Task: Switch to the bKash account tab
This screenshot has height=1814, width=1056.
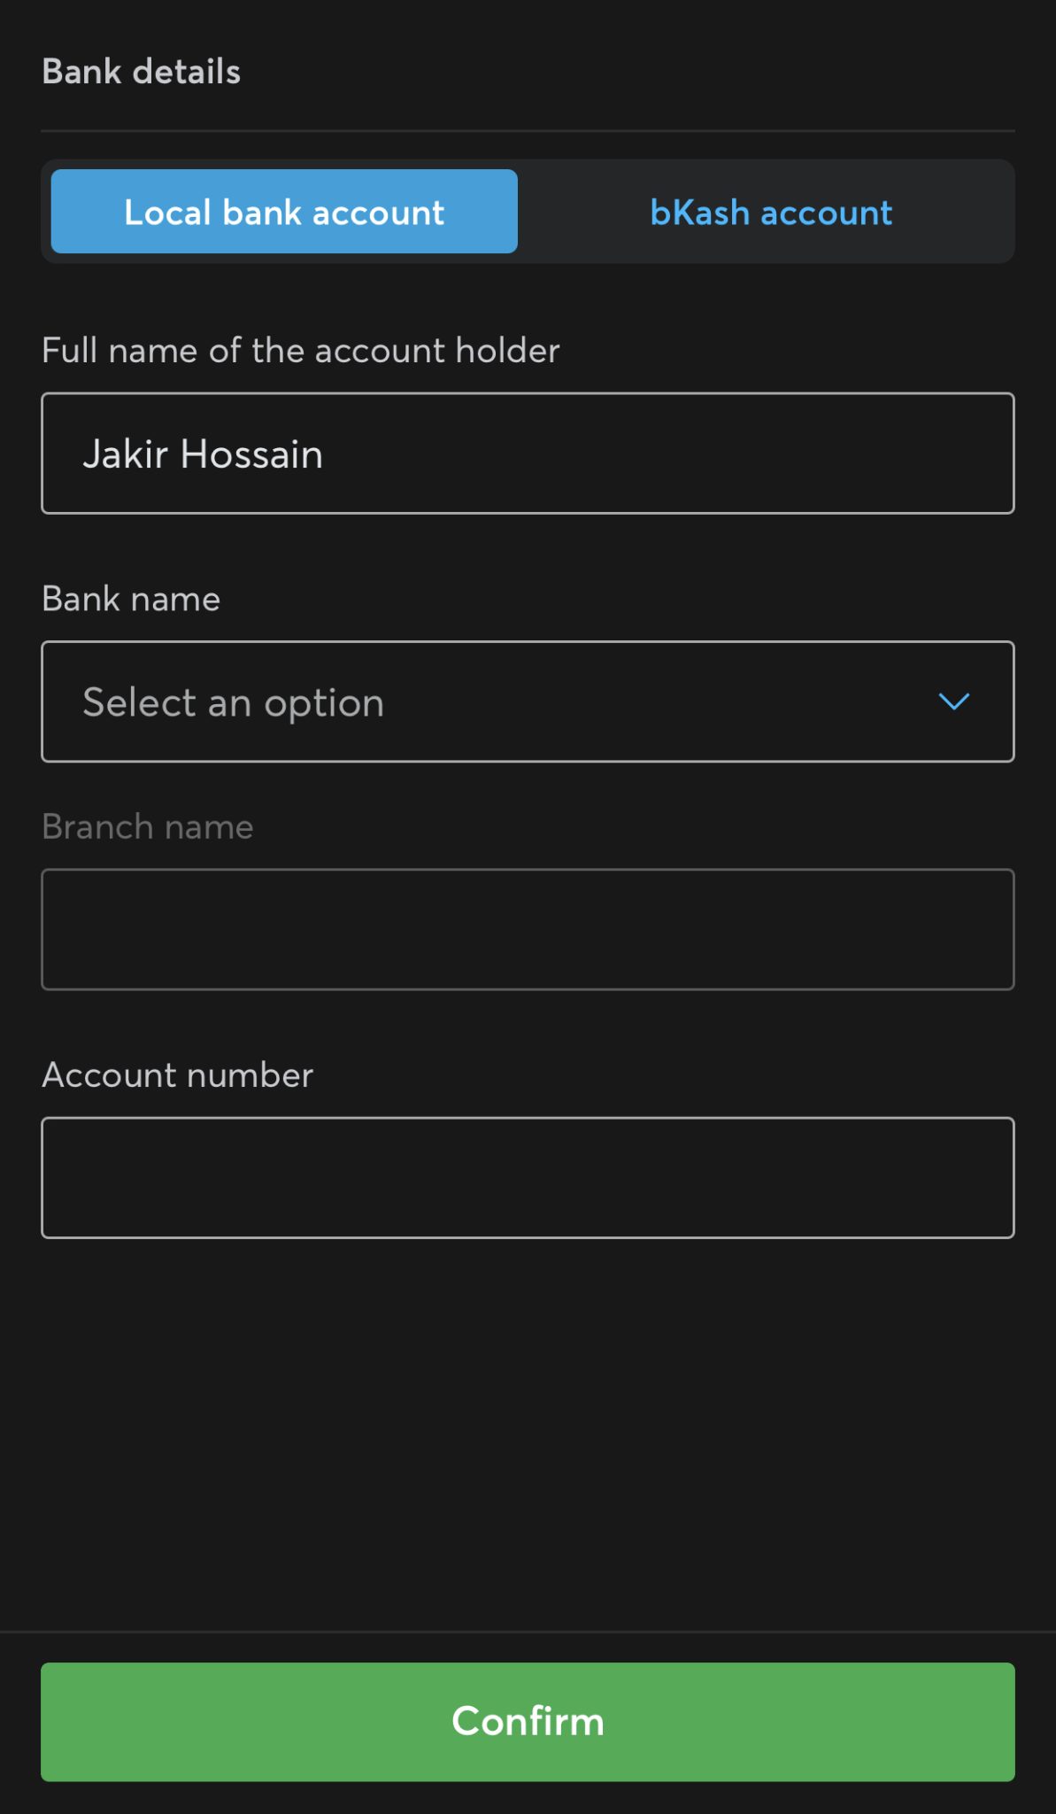Action: pyautogui.click(x=770, y=213)
